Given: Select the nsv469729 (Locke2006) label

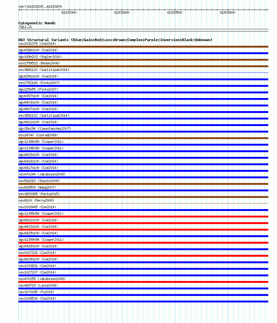Looking at the screenshot, I should point(38,286).
